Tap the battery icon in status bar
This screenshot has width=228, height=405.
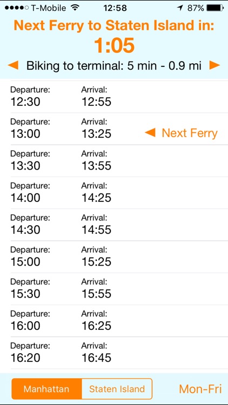(215, 8)
